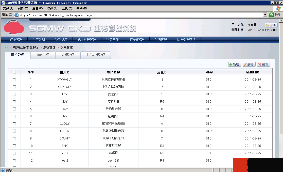This screenshot has width=283, height=172.
Task: Click the green Go arrow icon
Action: [x=271, y=15]
